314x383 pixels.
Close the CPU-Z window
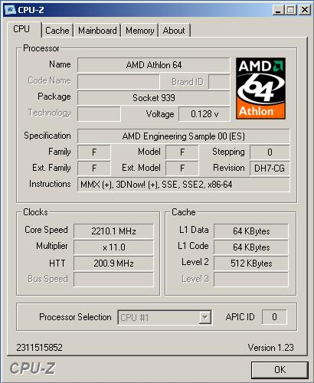click(304, 10)
